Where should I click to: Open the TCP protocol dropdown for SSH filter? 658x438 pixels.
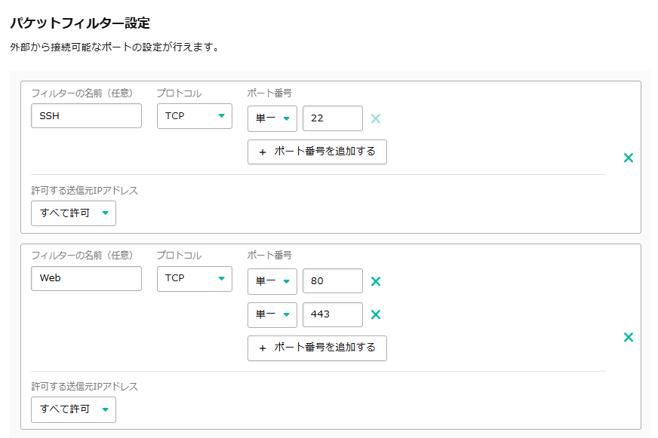click(x=194, y=116)
